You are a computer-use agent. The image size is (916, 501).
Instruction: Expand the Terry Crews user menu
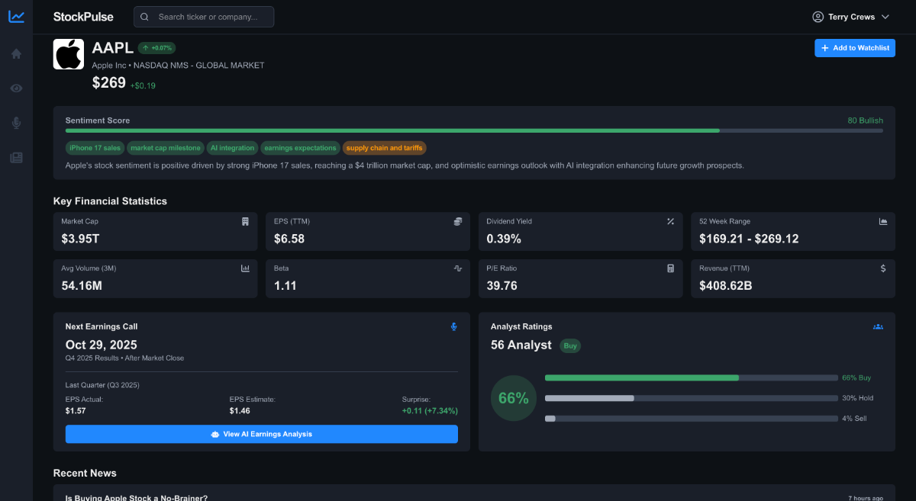tap(851, 17)
